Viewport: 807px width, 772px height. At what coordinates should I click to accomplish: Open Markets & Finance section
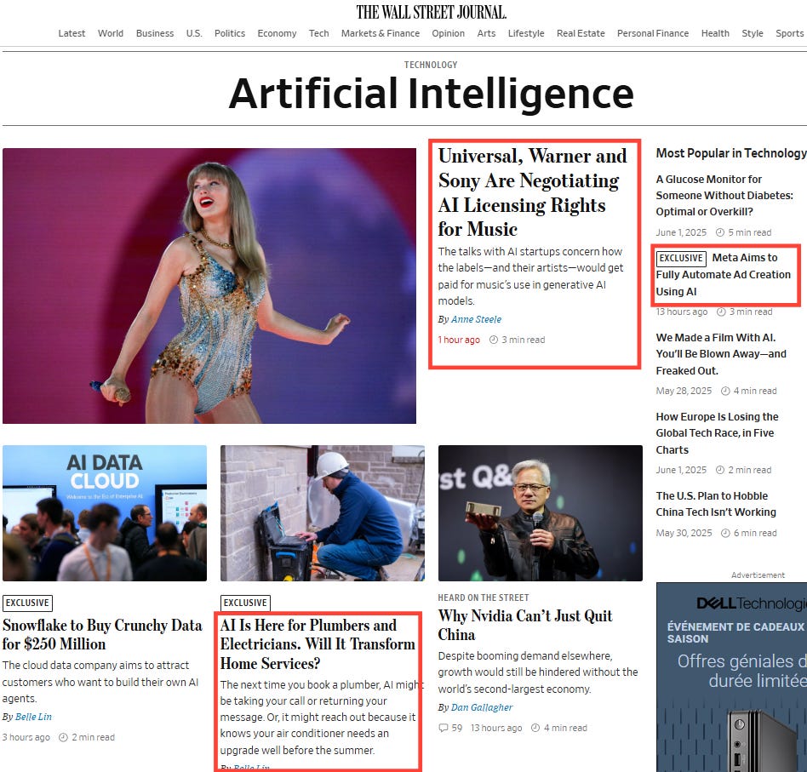(x=381, y=33)
